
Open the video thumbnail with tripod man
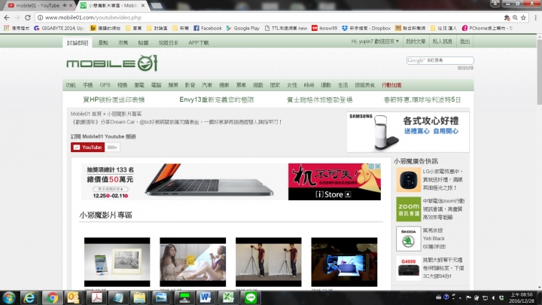coord(269,262)
